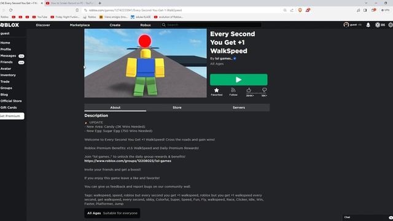Click the lol games creator link
Viewport: 393px width, 221px height.
pyautogui.click(x=224, y=58)
